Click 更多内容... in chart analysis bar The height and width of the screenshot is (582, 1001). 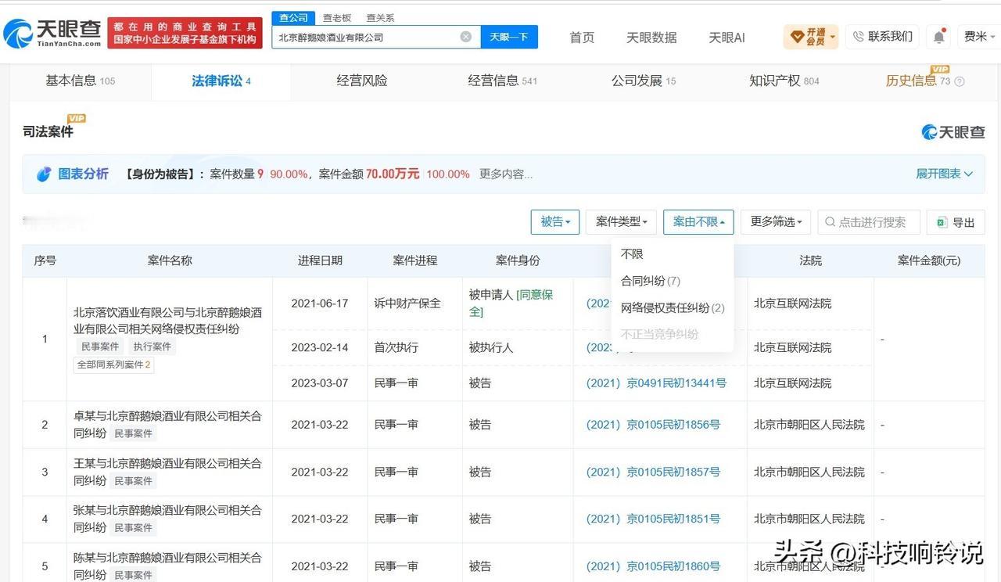click(x=506, y=174)
